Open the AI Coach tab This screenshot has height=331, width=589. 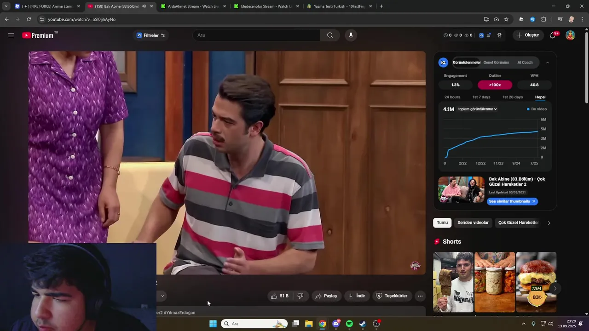525,63
